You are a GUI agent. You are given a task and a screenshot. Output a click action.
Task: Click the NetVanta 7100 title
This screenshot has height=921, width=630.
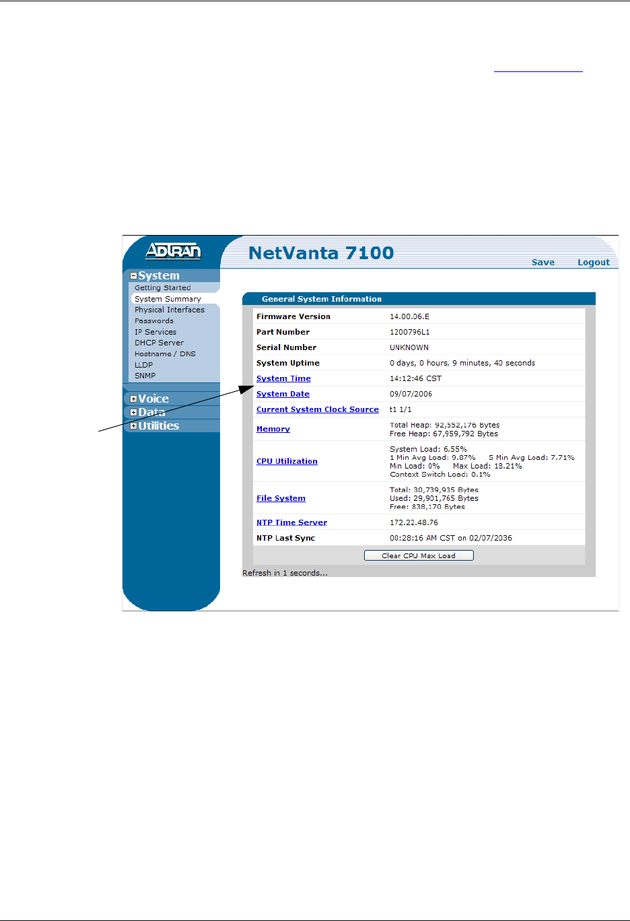pos(321,253)
